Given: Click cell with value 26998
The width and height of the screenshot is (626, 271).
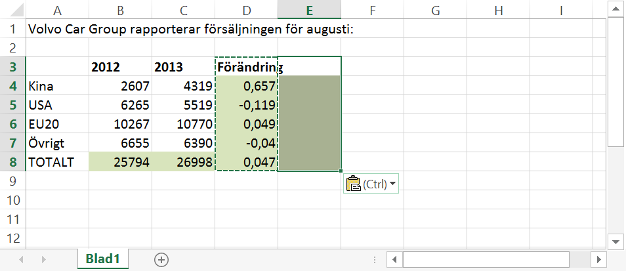Looking at the screenshot, I should click(x=183, y=161).
